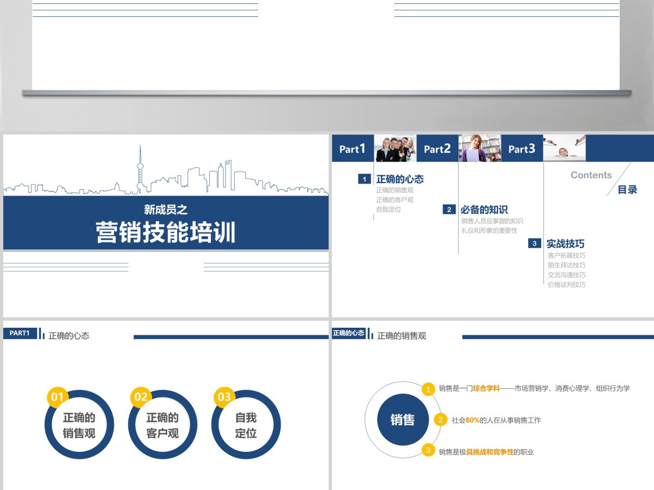Click the blue 销售 center circle

403,420
